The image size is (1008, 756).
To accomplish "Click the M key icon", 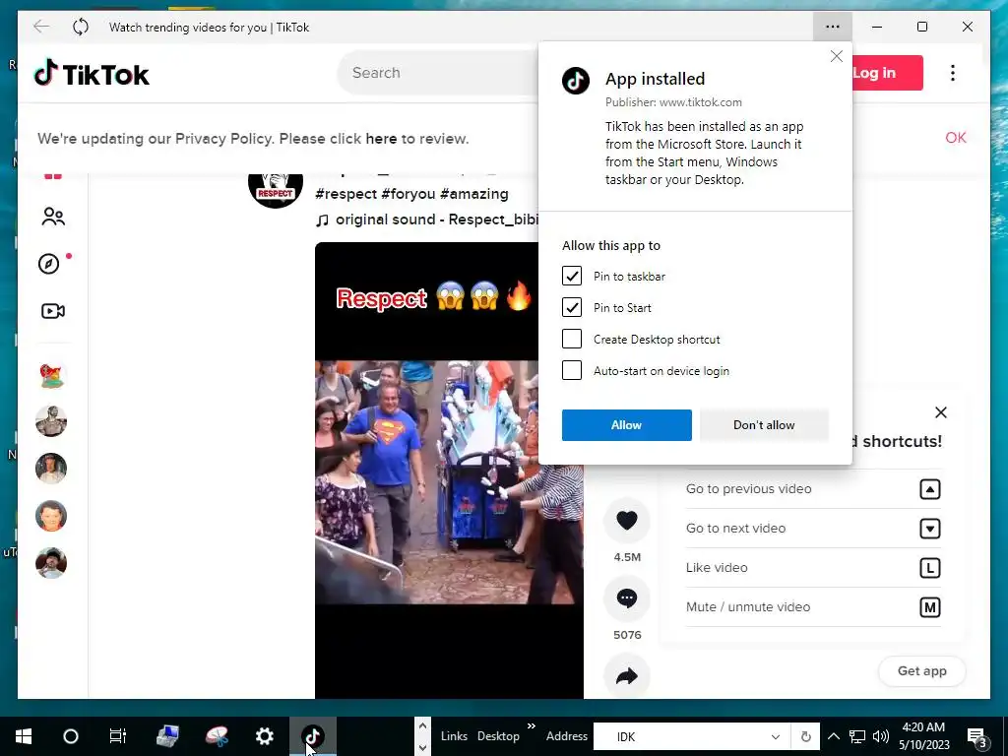I will 929,606.
